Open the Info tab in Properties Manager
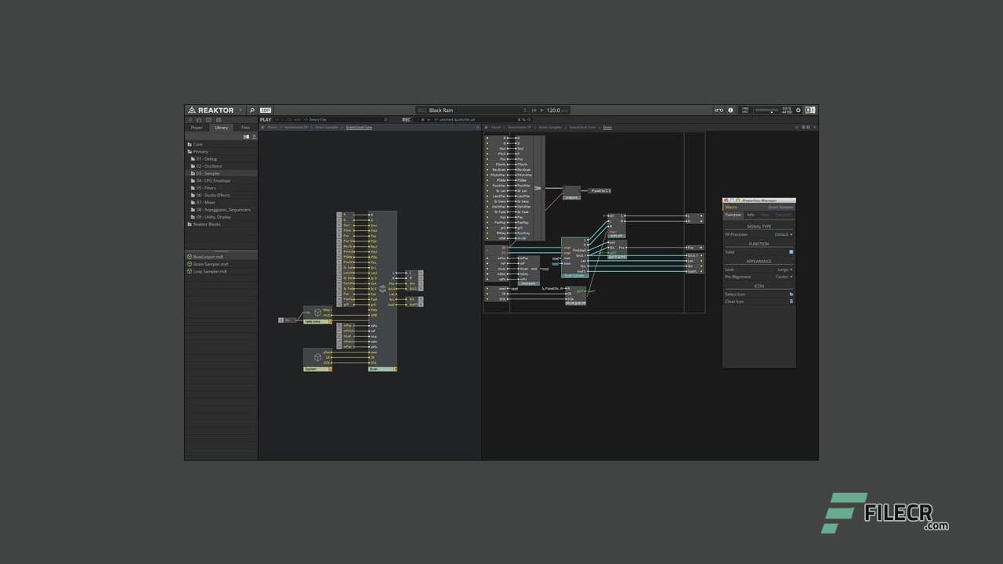The height and width of the screenshot is (564, 1003). click(751, 215)
